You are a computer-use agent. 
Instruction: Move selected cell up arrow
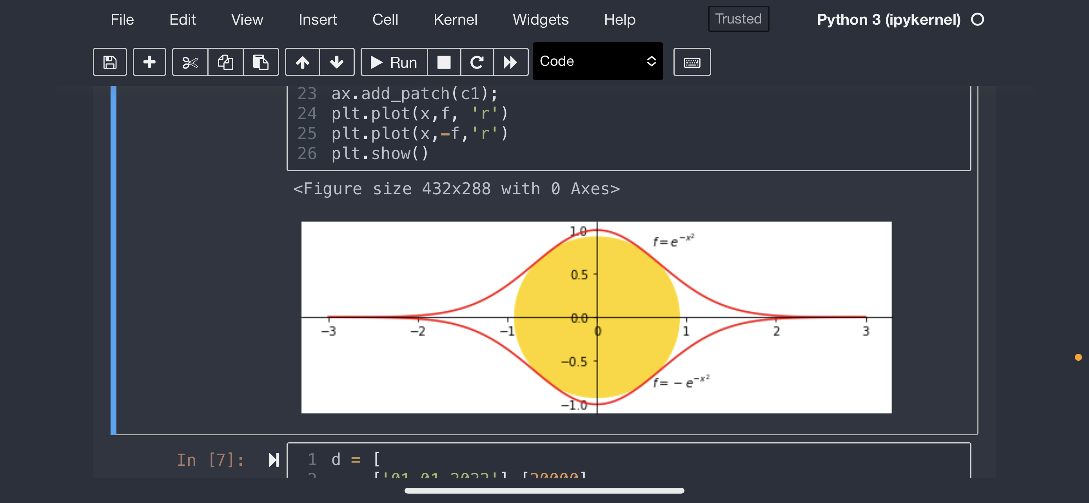click(x=302, y=62)
